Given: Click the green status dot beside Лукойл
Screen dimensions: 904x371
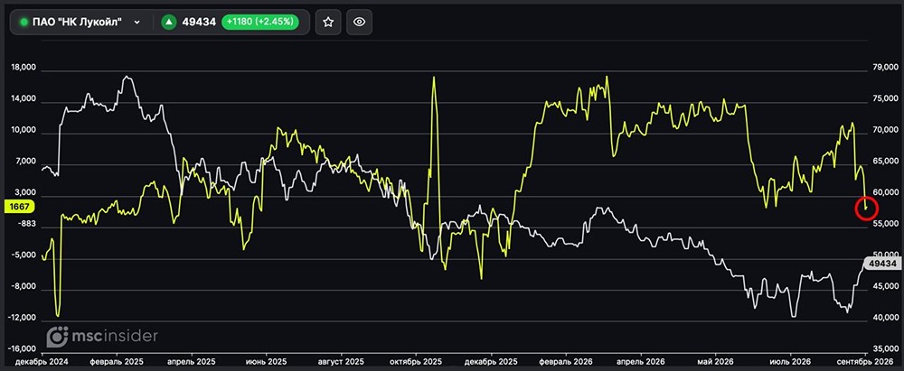Looking at the screenshot, I should click(x=24, y=22).
